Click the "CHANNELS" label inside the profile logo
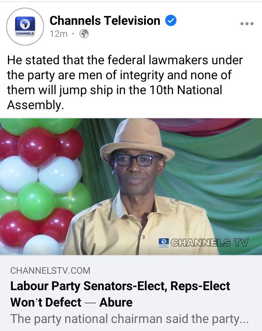Image resolution: width=262 pixels, height=331 pixels. (x=25, y=34)
